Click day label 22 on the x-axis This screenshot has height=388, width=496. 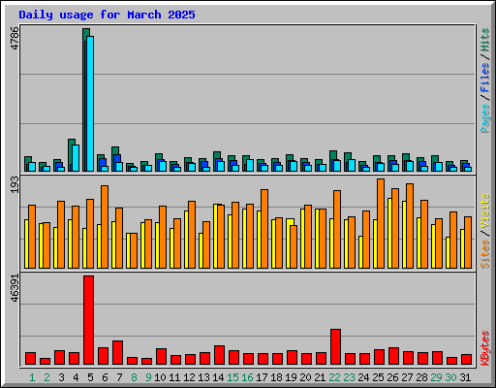tap(334, 377)
